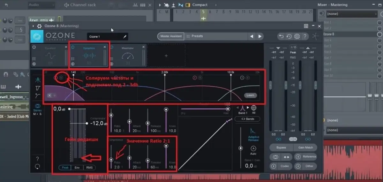Click the Stereo mode linked-circles icon

[38, 106]
